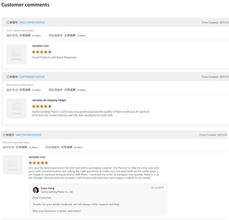The image size is (229, 220).
Task: Click the third review's samples cost title
Action: coord(37,157)
